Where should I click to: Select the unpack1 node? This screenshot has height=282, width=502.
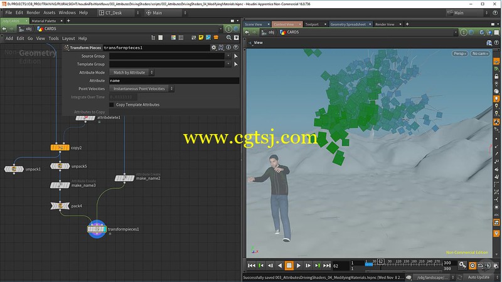(14, 169)
